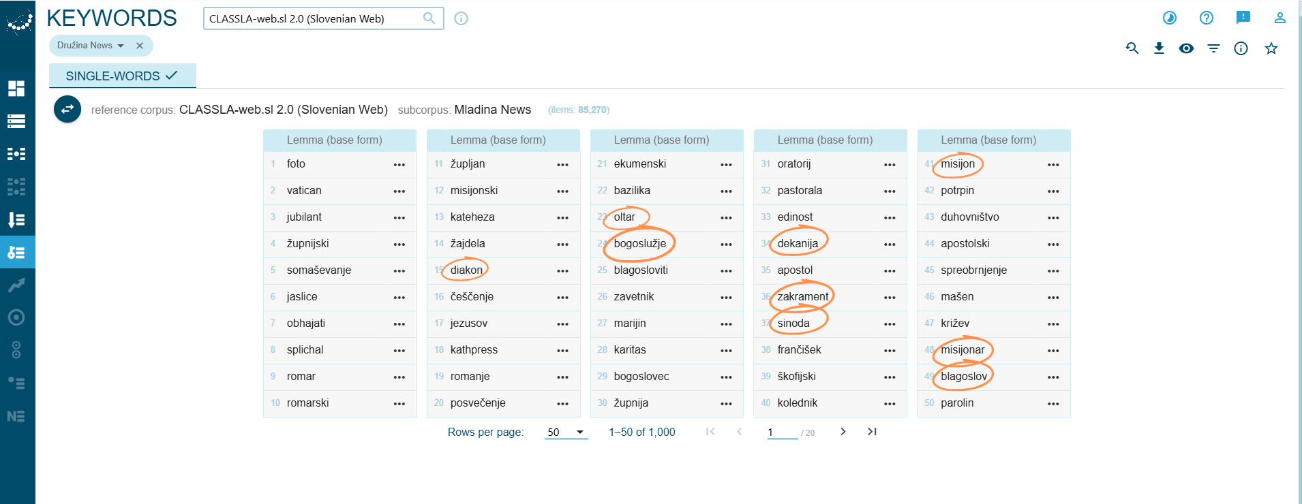Open the Keywords sidebar tool
The image size is (1302, 504).
pyautogui.click(x=16, y=252)
